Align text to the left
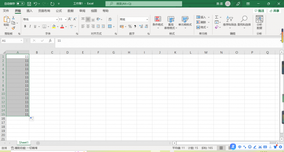Viewport: 284px width, 152px height. point(83,26)
